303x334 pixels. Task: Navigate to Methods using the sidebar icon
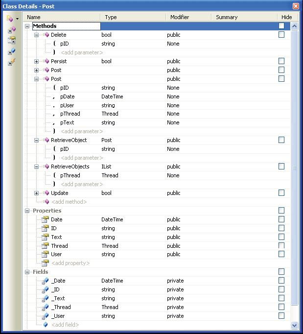point(11,30)
